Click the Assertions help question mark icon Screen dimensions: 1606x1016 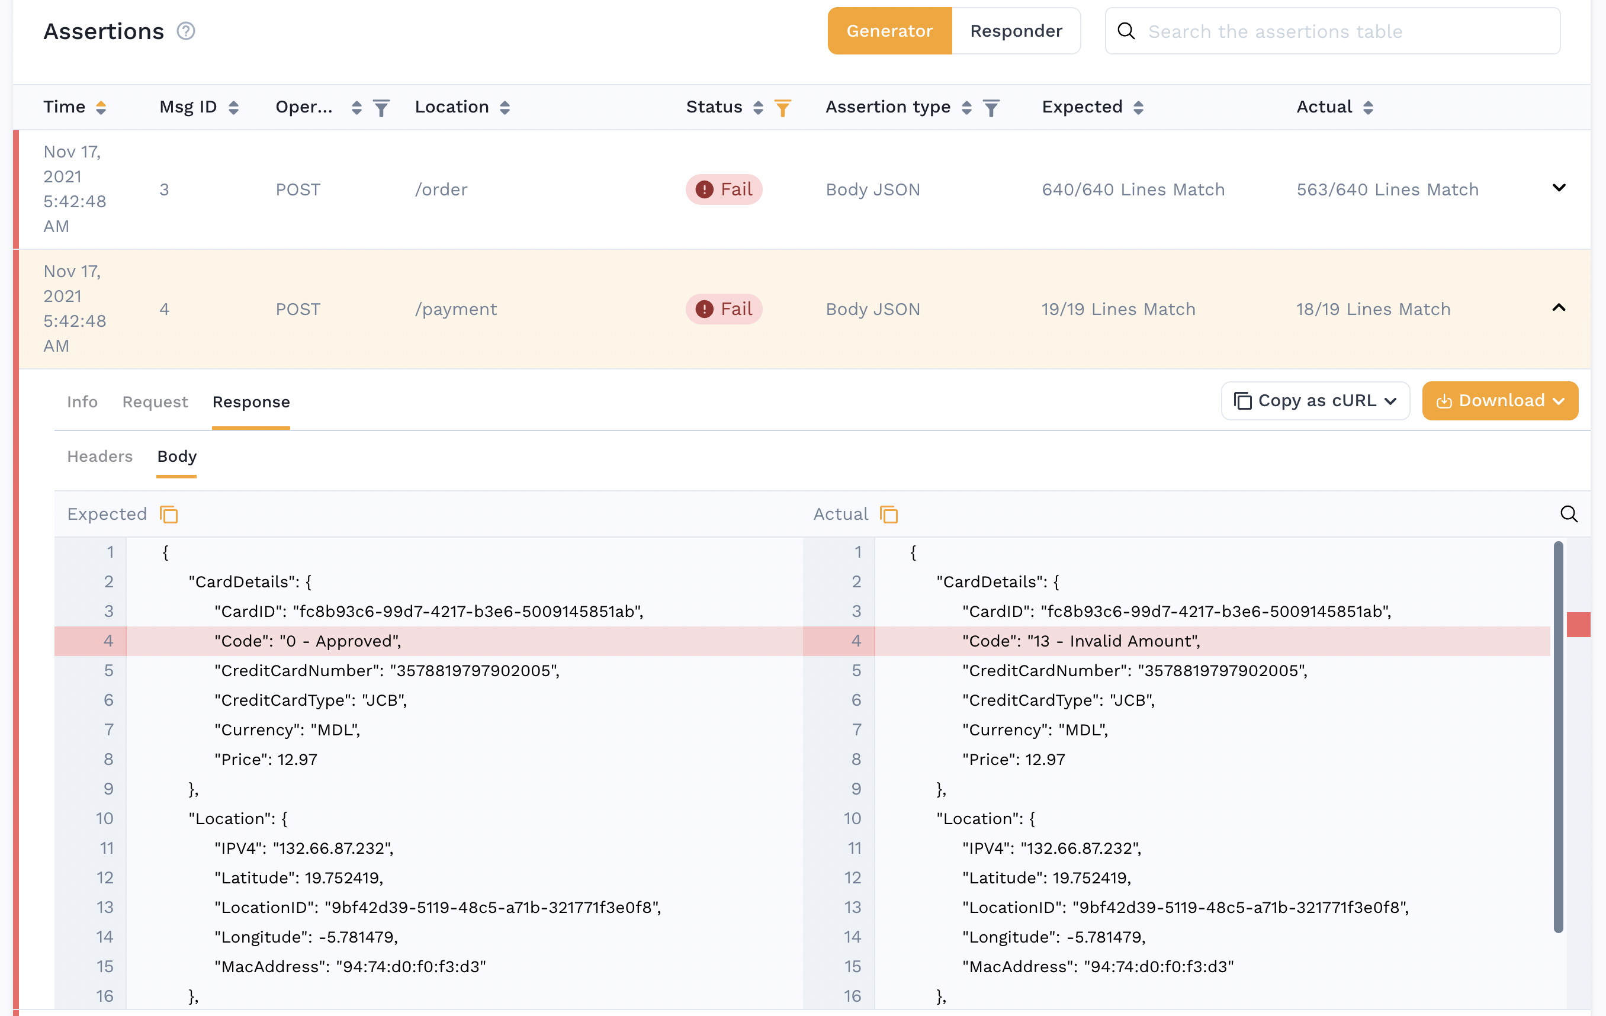[185, 31]
